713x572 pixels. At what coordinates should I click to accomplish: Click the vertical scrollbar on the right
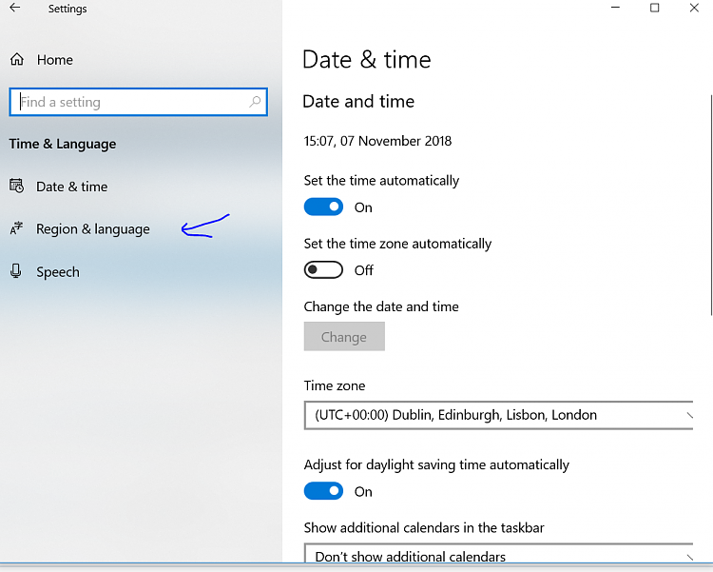pos(710,205)
